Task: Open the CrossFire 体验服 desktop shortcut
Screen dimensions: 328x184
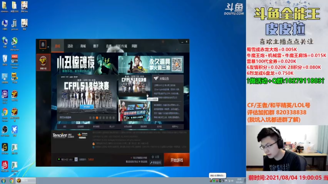Action: tap(14, 114)
